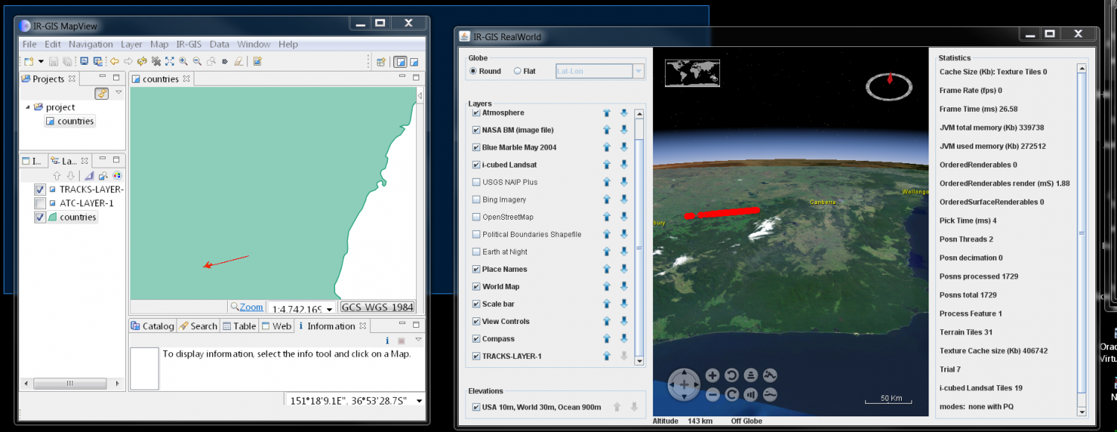Click the back navigation arrow in toolbar
This screenshot has height=432, width=1117.
[114, 62]
